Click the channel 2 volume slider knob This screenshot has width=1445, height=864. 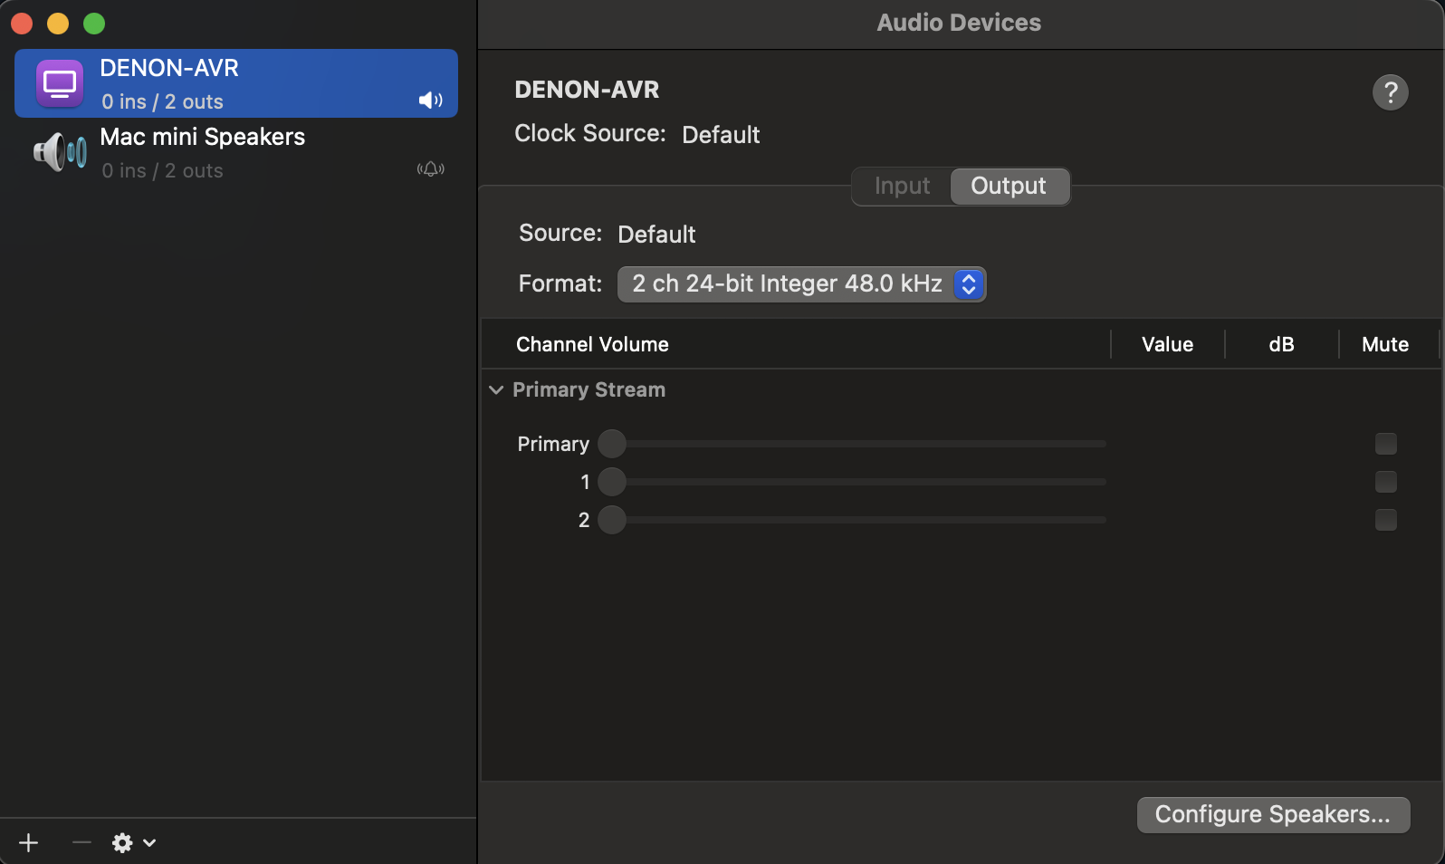pos(612,520)
